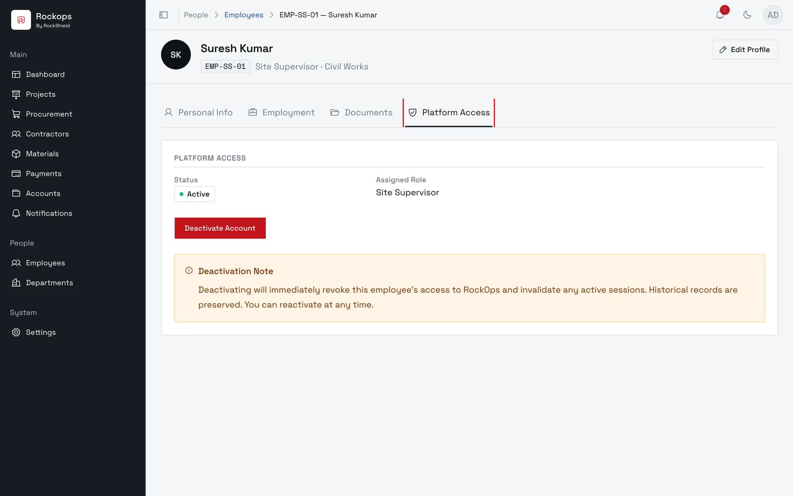Click the SK profile avatar
The image size is (793, 496).
click(176, 55)
